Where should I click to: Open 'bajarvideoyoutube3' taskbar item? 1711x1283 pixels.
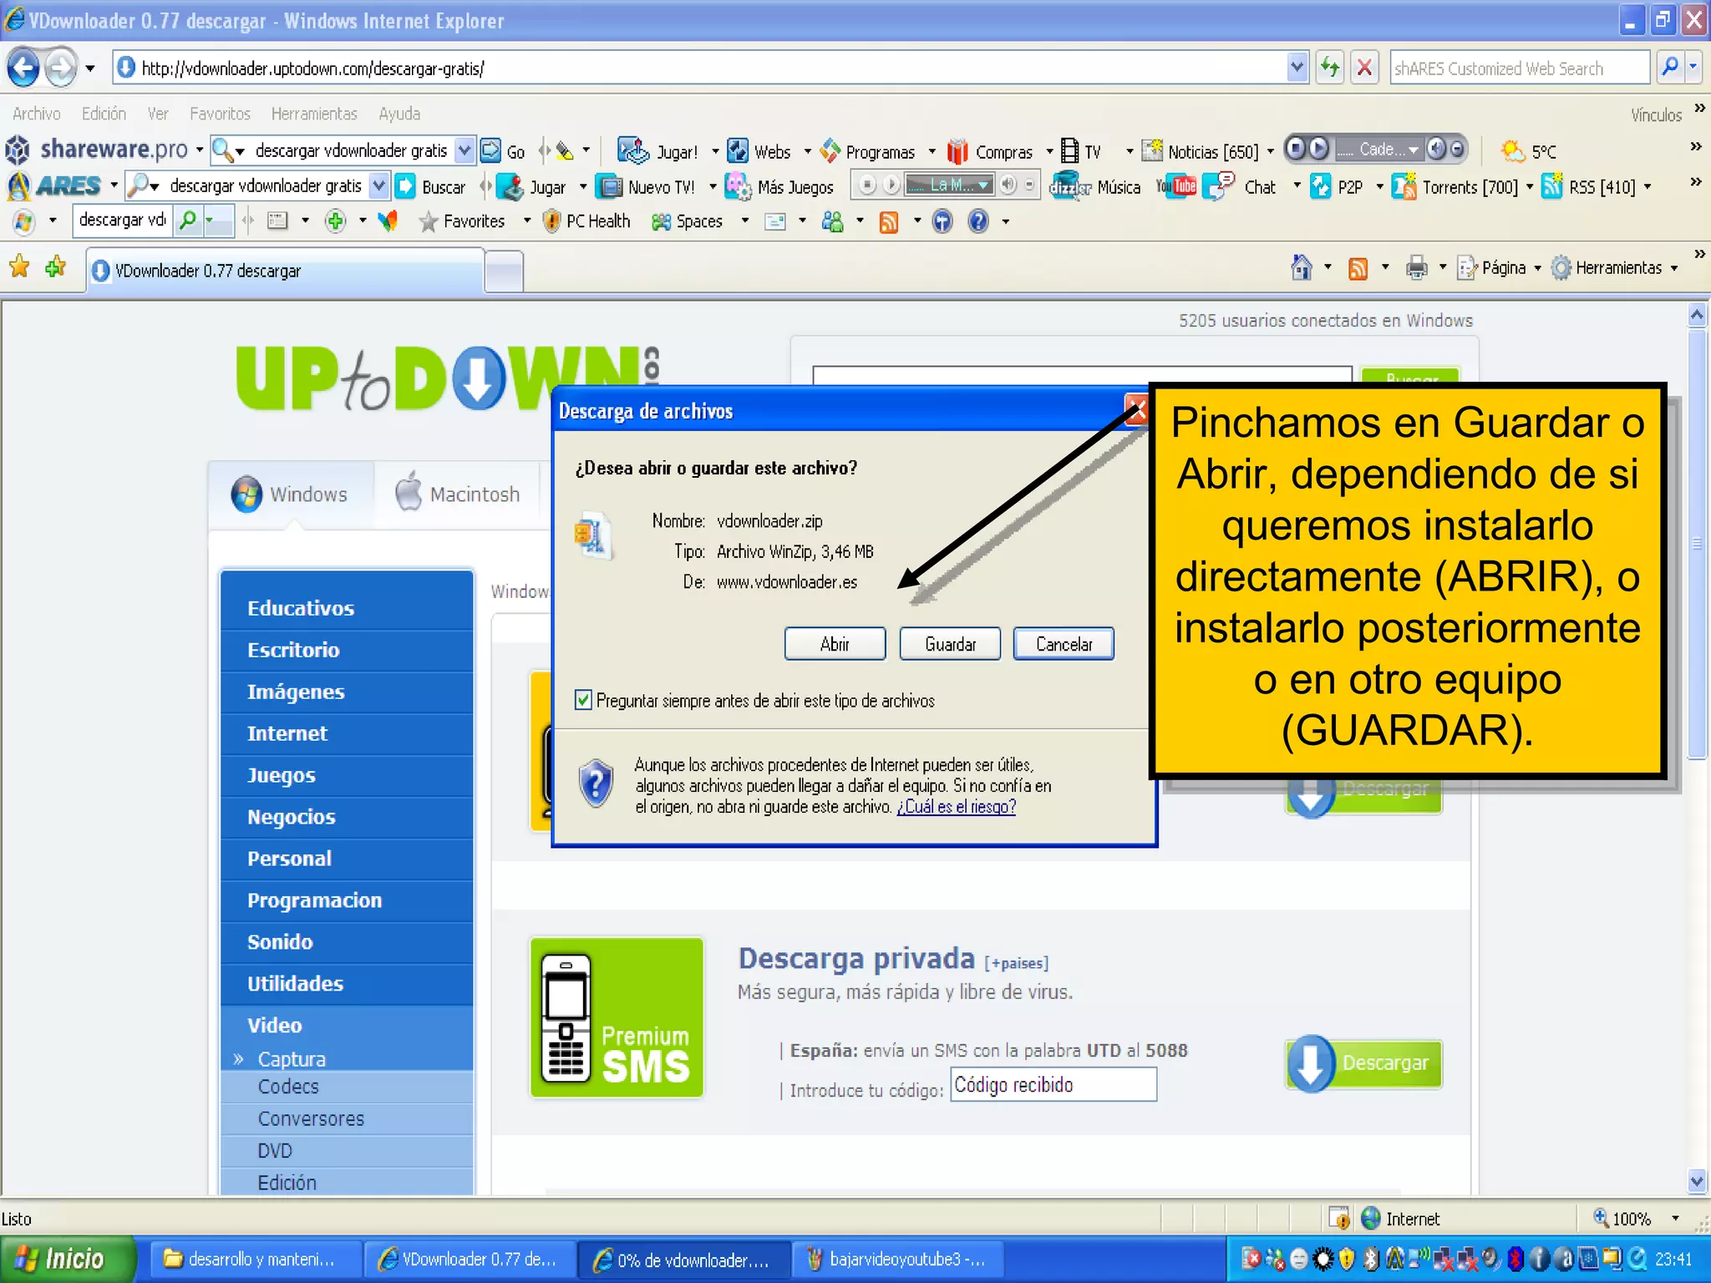click(898, 1260)
